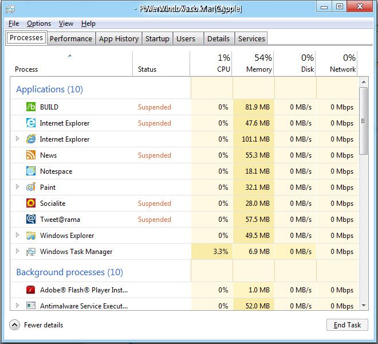Click the 101.1 MB memory value
Viewport: 378px width, 344px height.
[255, 139]
